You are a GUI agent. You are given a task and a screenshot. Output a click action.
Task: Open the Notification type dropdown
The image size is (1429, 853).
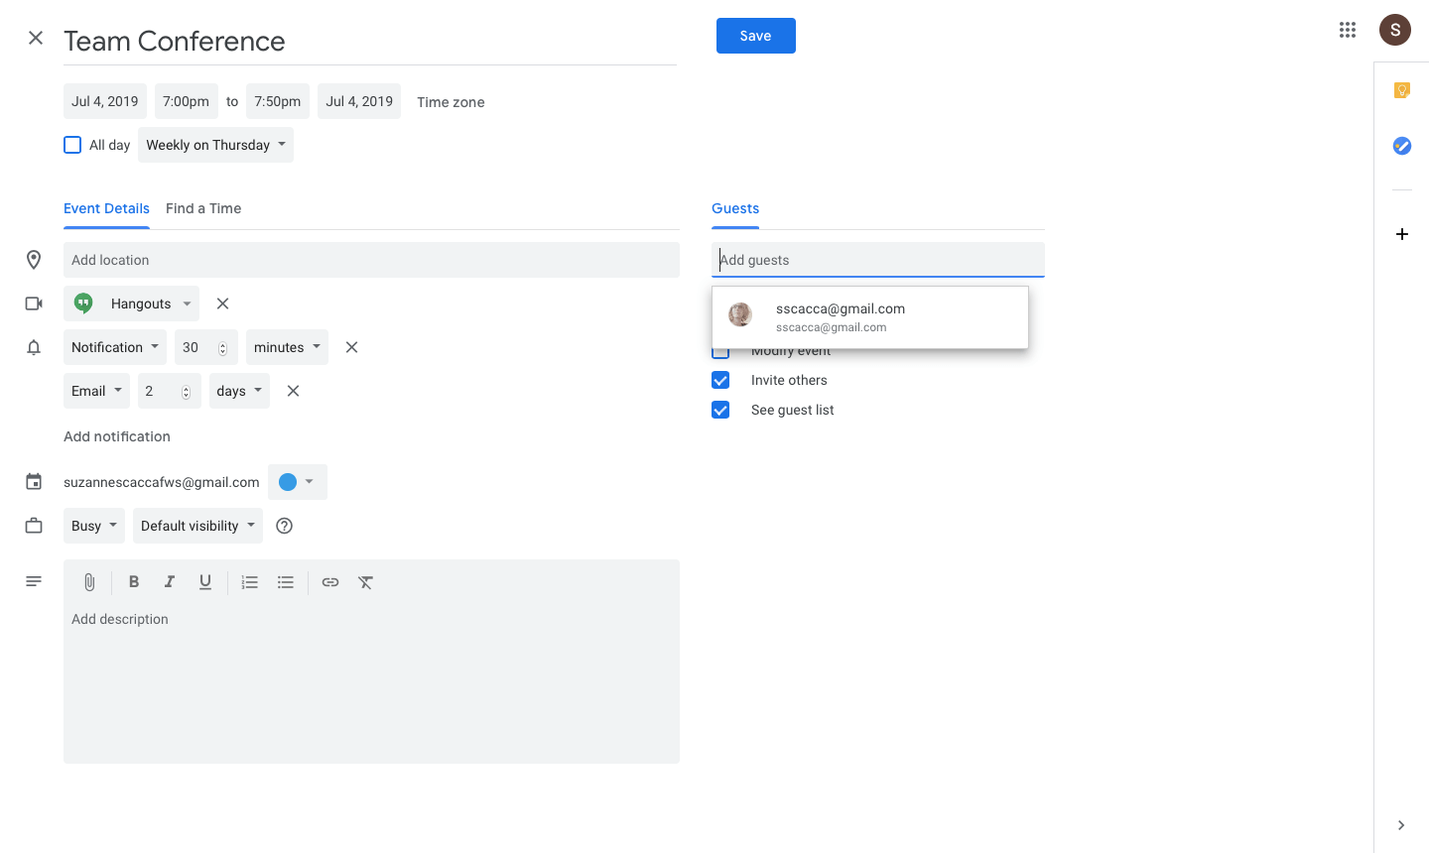(x=115, y=347)
